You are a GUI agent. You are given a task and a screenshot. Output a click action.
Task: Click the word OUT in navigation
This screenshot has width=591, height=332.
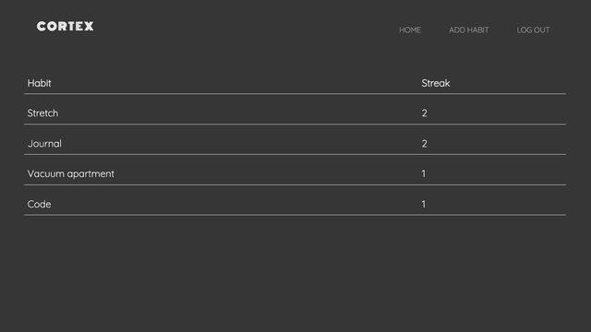coord(542,30)
